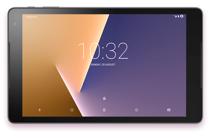Tap the Vodafone carrier label
Image resolution: width=213 pixels, height=132 pixels.
pyautogui.click(x=31, y=17)
